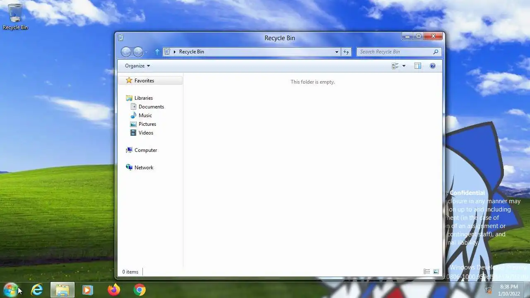
Task: Click the Recycle Bin icon in the address bar
Action: coord(167,52)
